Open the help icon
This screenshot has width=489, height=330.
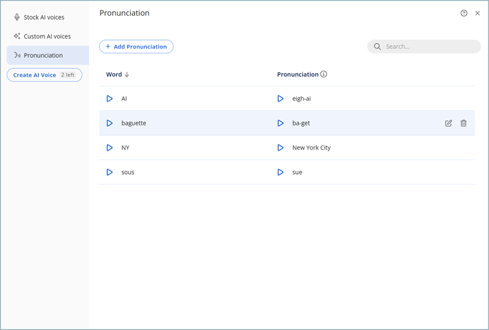tap(464, 13)
